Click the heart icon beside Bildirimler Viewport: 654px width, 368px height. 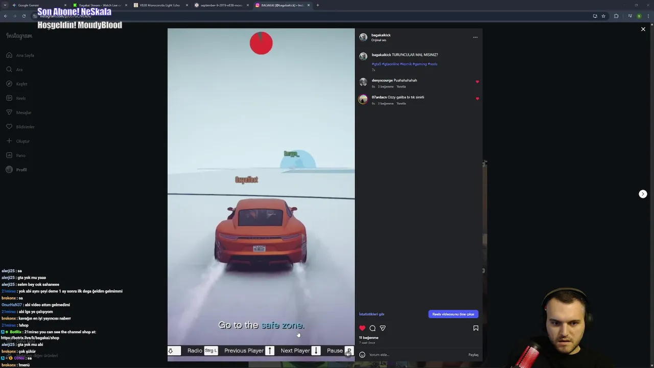(9, 127)
